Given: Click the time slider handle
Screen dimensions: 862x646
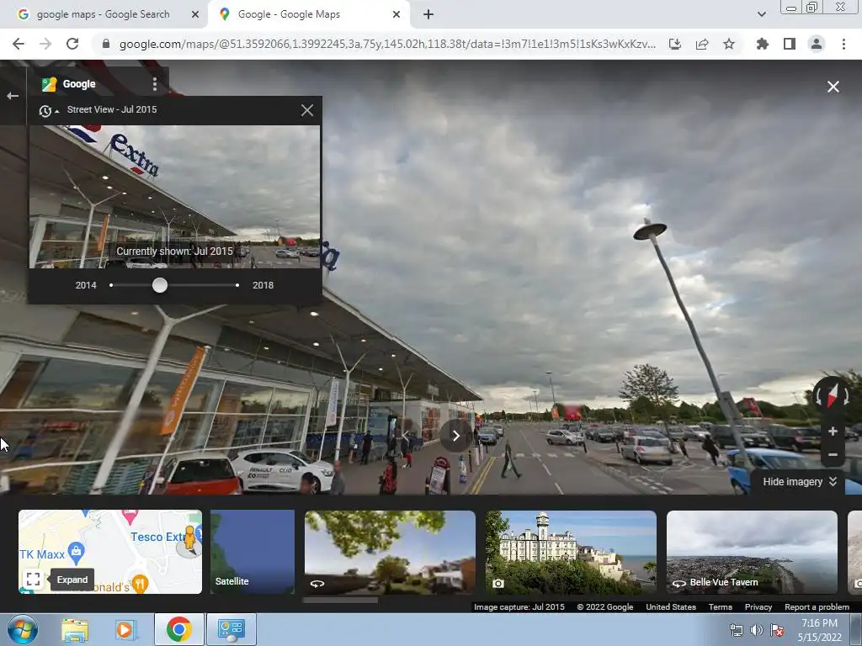Looking at the screenshot, I should [x=160, y=285].
